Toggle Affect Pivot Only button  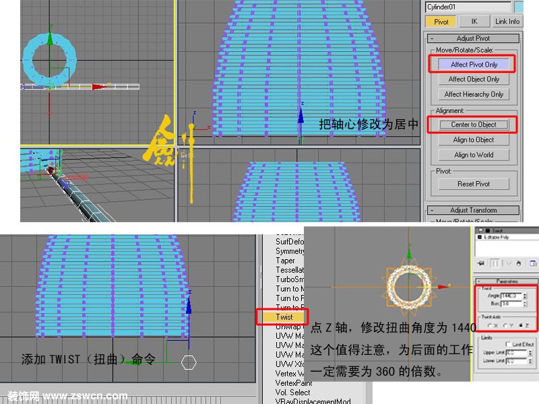474,64
